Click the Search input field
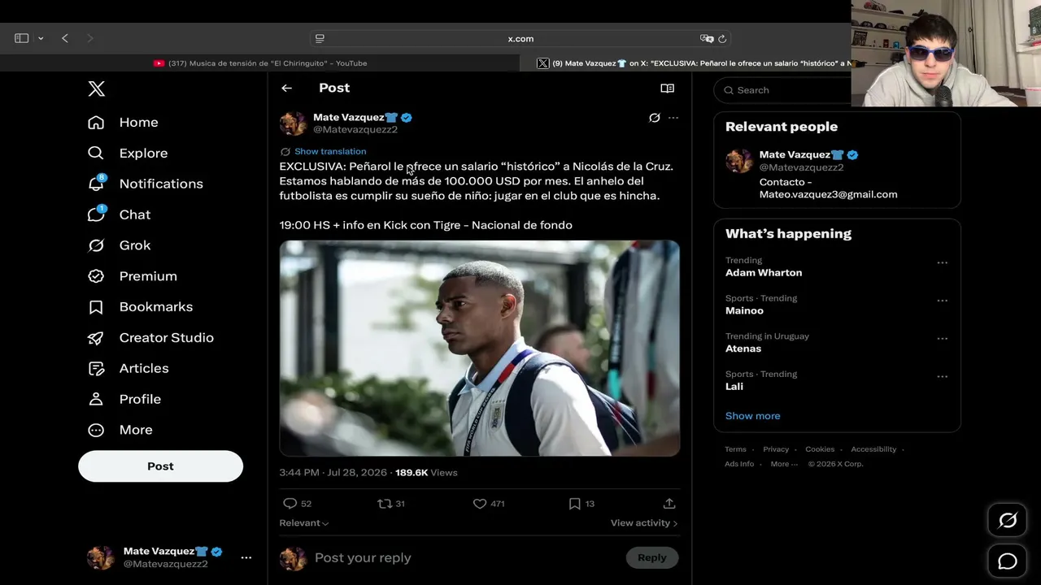 (782, 90)
